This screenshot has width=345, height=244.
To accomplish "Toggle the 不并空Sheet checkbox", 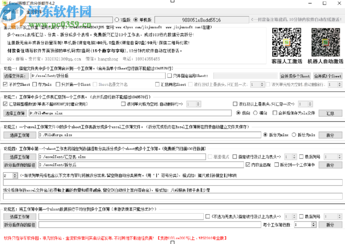I will [5, 85].
